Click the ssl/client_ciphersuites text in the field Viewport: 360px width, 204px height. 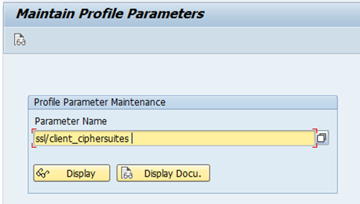pos(81,138)
